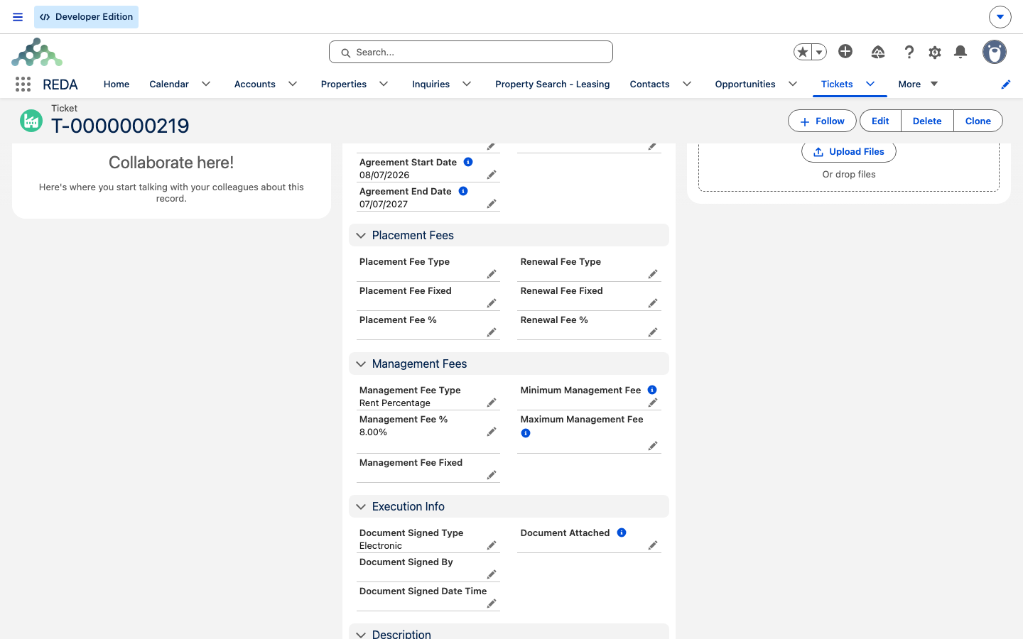Open Property Search - Leasing tab
This screenshot has height=639, width=1023.
click(553, 84)
